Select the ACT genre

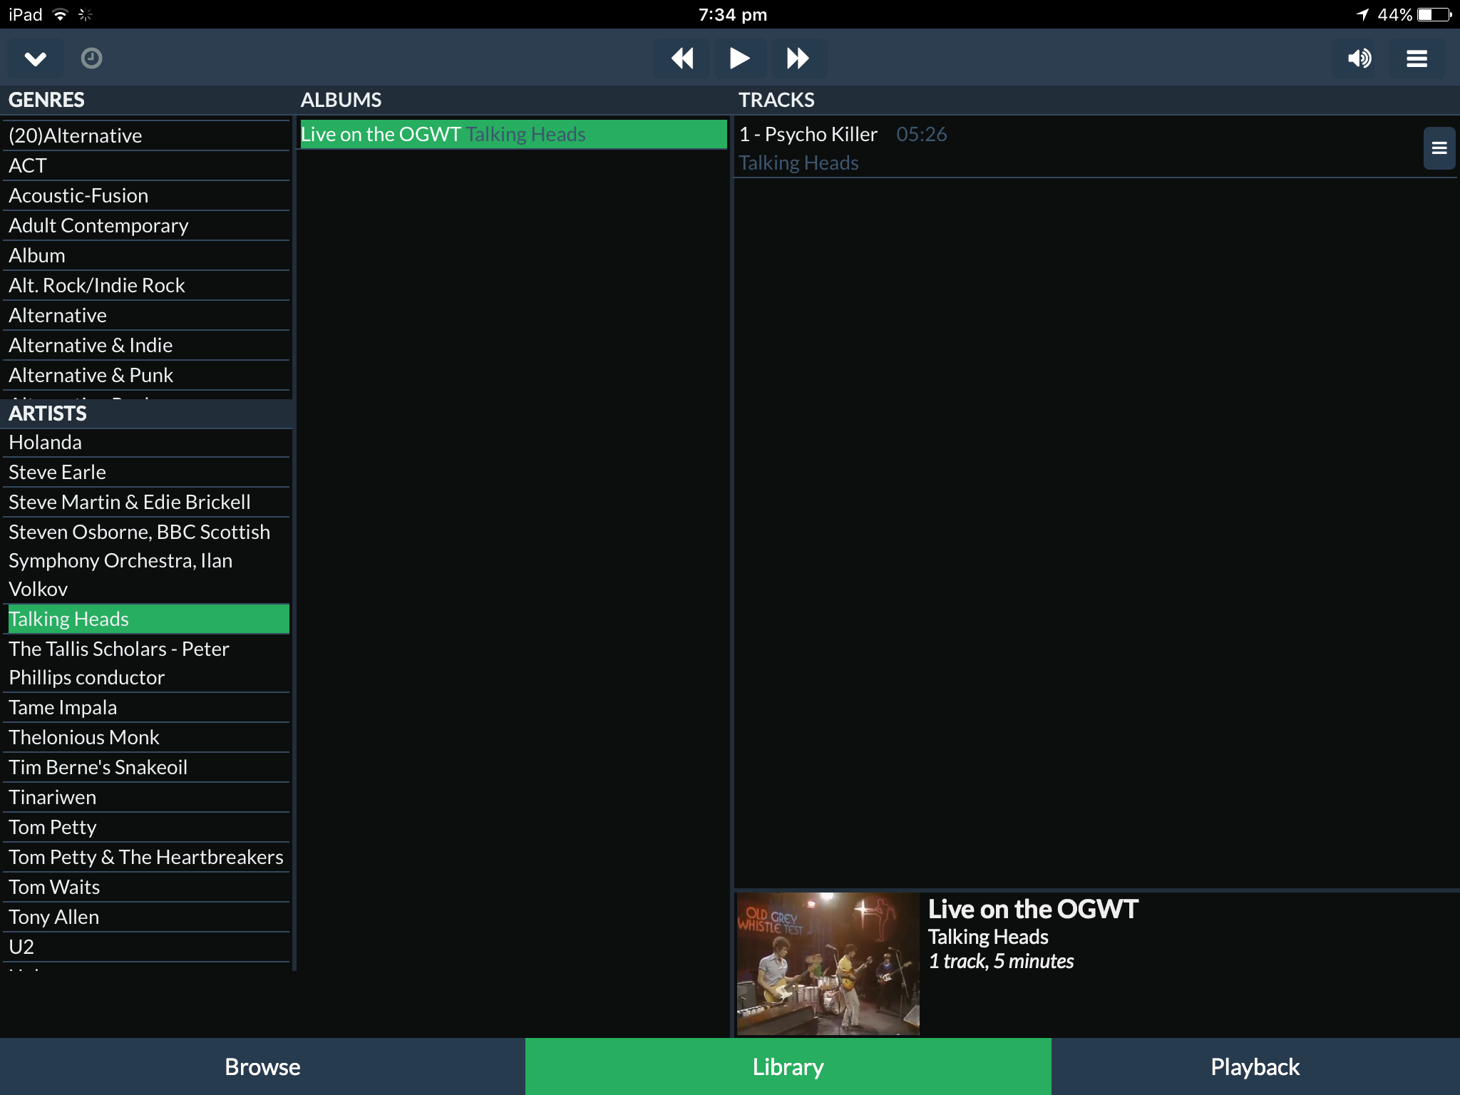tap(148, 165)
